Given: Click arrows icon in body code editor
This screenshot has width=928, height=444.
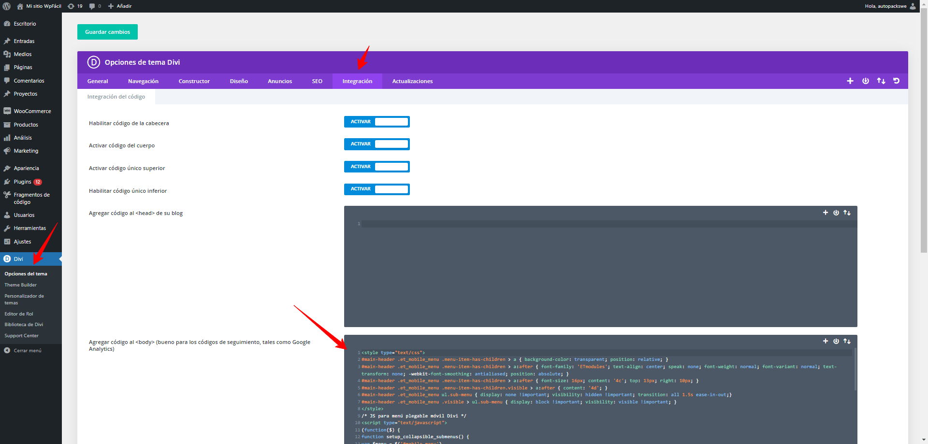Looking at the screenshot, I should (847, 341).
